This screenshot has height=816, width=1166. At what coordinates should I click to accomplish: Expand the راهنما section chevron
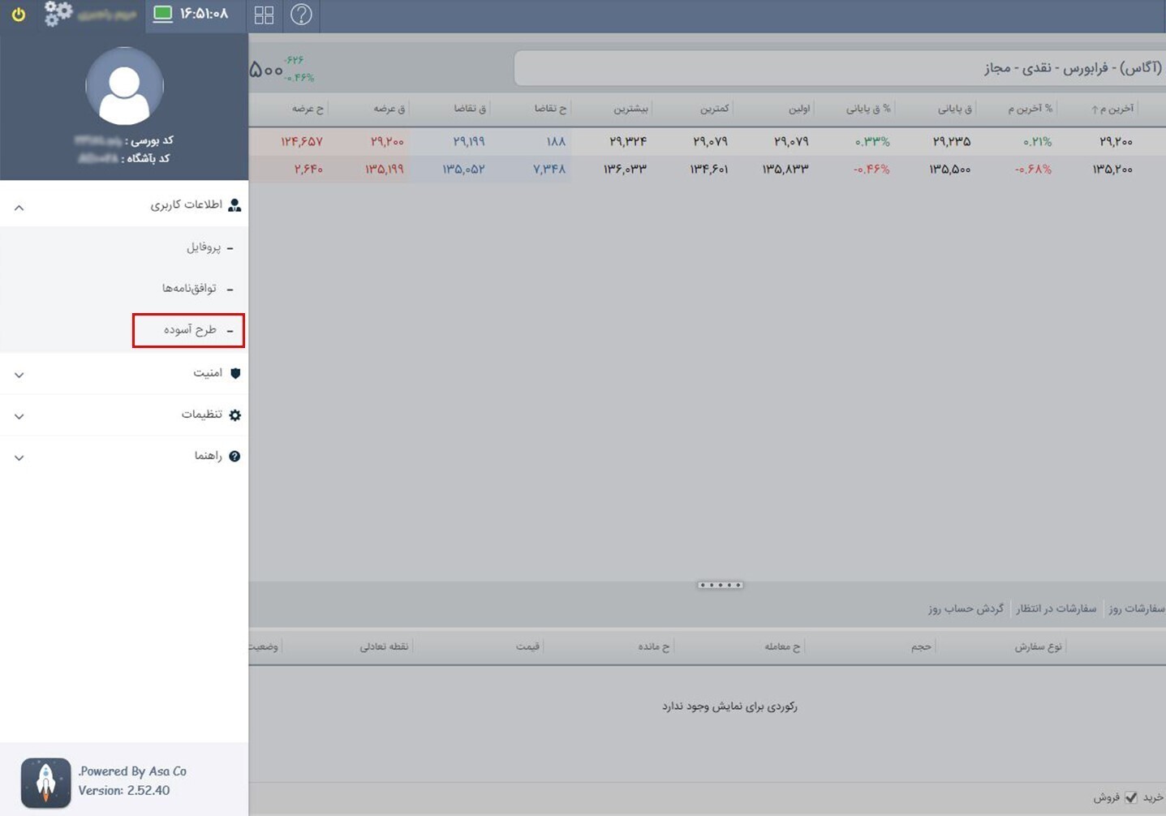pos(19,457)
